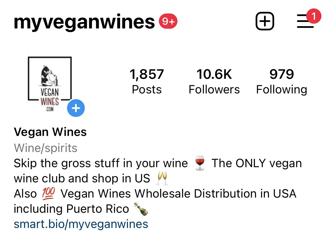Tap the red 100 emoji in bio

pyautogui.click(x=48, y=193)
